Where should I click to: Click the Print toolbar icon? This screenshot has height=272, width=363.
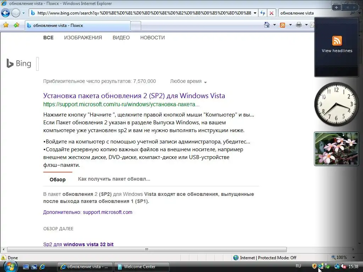[x=298, y=25]
